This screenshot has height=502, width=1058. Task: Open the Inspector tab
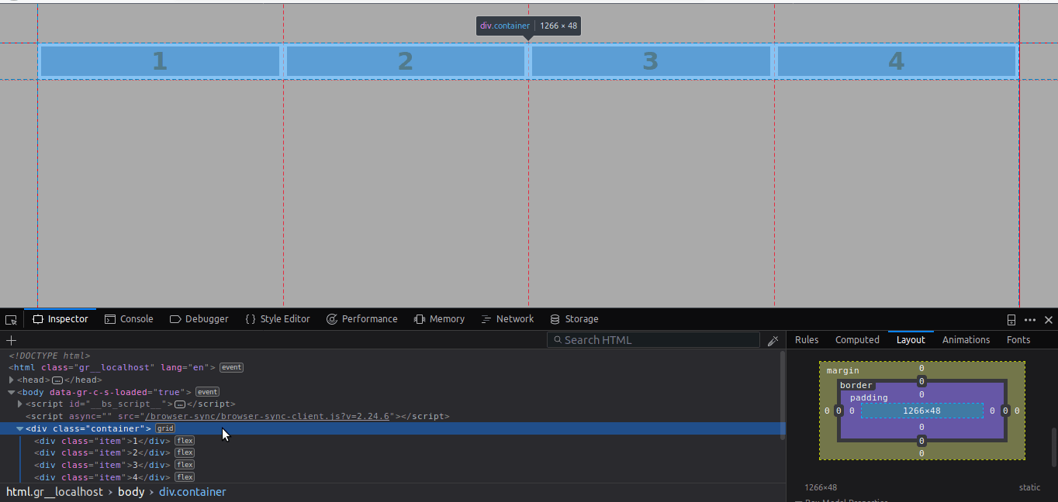tap(61, 319)
